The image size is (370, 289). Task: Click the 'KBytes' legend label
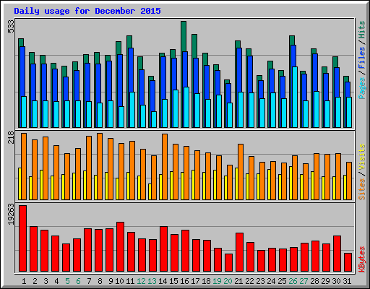(x=361, y=259)
